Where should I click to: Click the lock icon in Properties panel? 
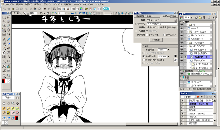point(176,21)
